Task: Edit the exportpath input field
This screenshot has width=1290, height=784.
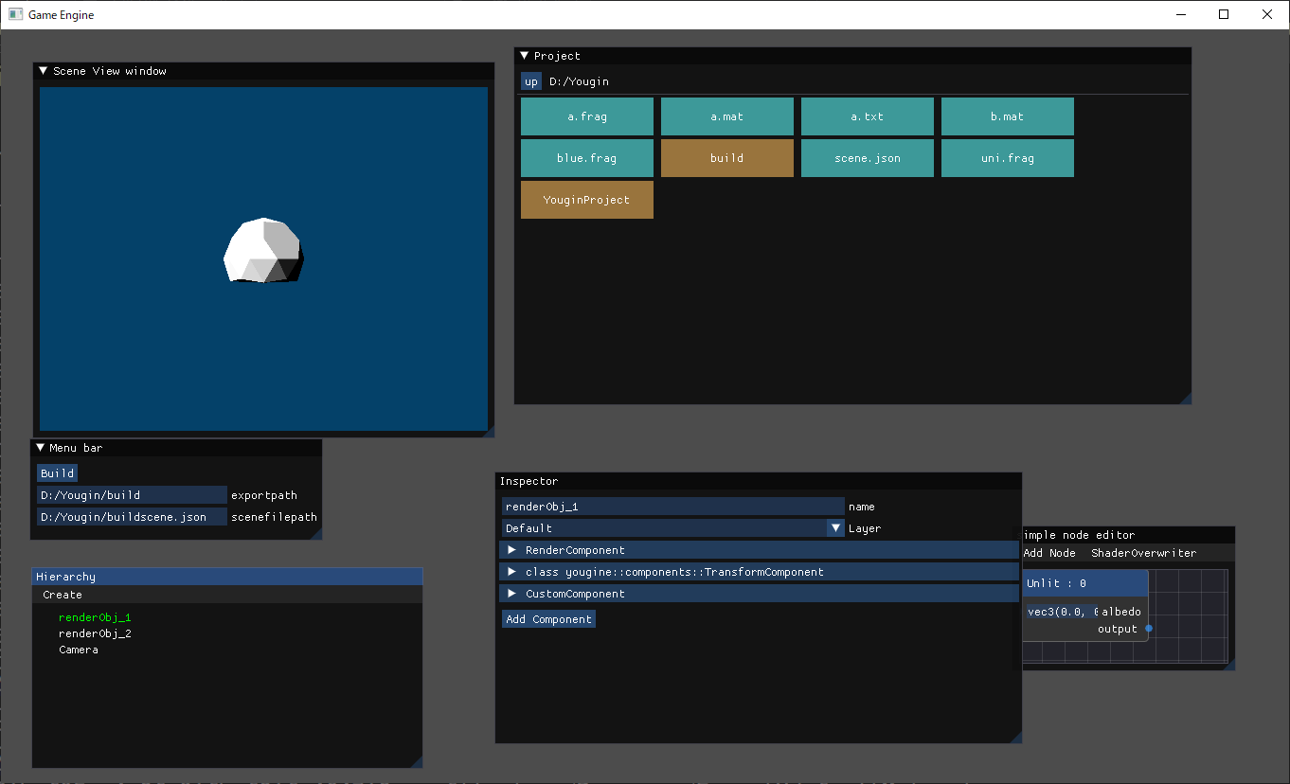Action: point(132,495)
